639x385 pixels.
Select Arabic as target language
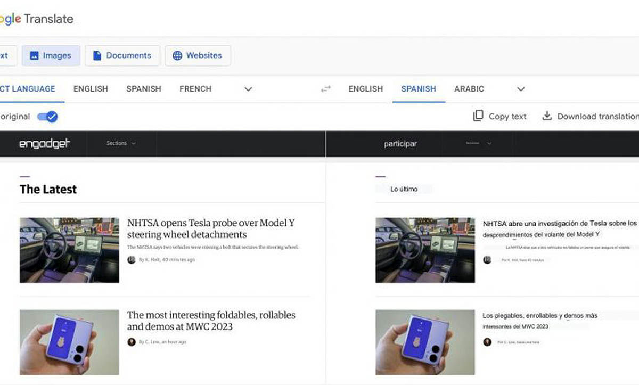469,89
